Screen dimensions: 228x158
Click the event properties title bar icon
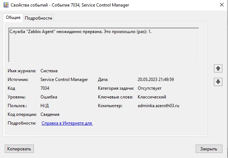coord(6,5)
